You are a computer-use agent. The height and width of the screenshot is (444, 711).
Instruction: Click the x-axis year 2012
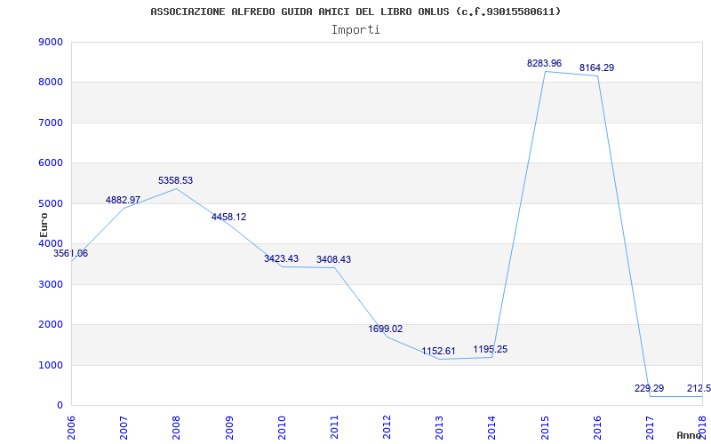(x=387, y=428)
